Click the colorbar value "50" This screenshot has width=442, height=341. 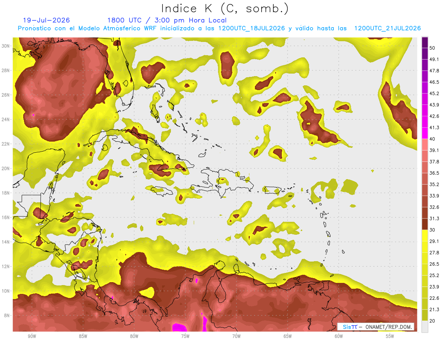[433, 48]
